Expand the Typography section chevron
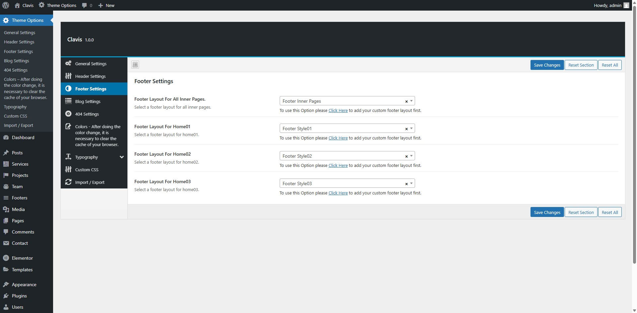This screenshot has width=637, height=313. coord(121,157)
